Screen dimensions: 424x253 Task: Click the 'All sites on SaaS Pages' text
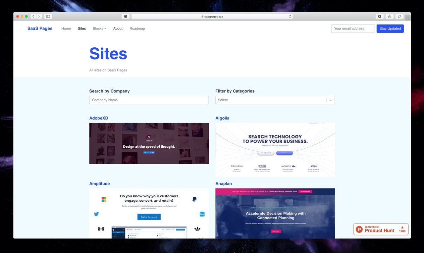click(108, 70)
